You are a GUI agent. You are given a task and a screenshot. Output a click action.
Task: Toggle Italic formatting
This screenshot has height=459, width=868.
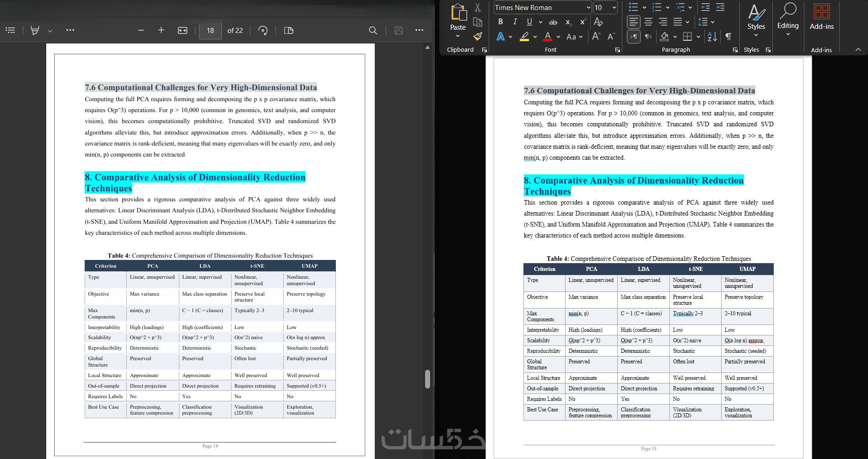coord(515,22)
